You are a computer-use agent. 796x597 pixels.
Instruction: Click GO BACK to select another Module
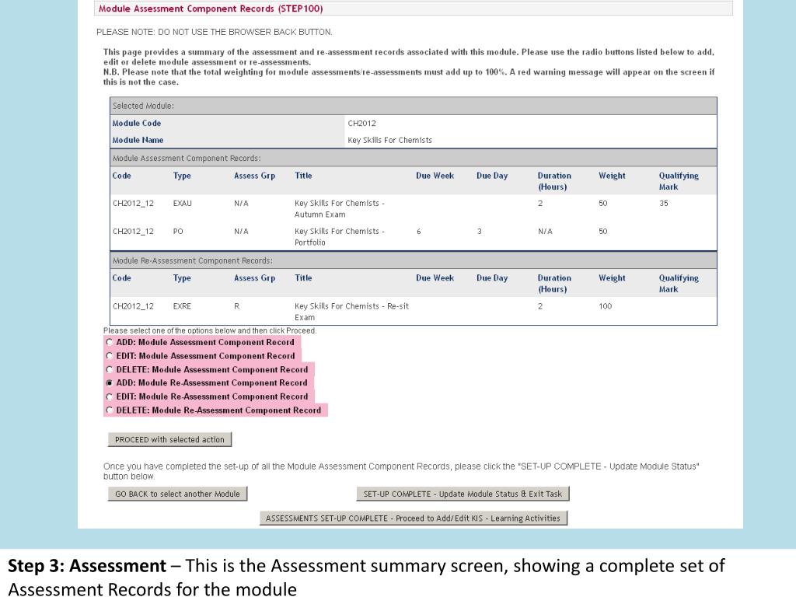[177, 494]
